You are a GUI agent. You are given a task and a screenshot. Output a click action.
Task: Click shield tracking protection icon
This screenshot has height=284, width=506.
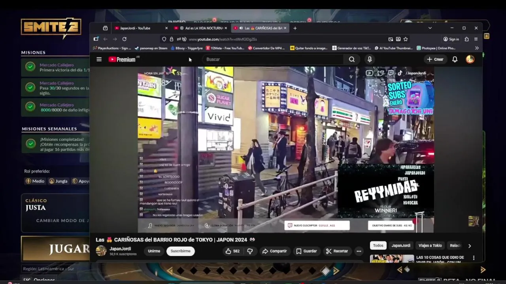(164, 39)
